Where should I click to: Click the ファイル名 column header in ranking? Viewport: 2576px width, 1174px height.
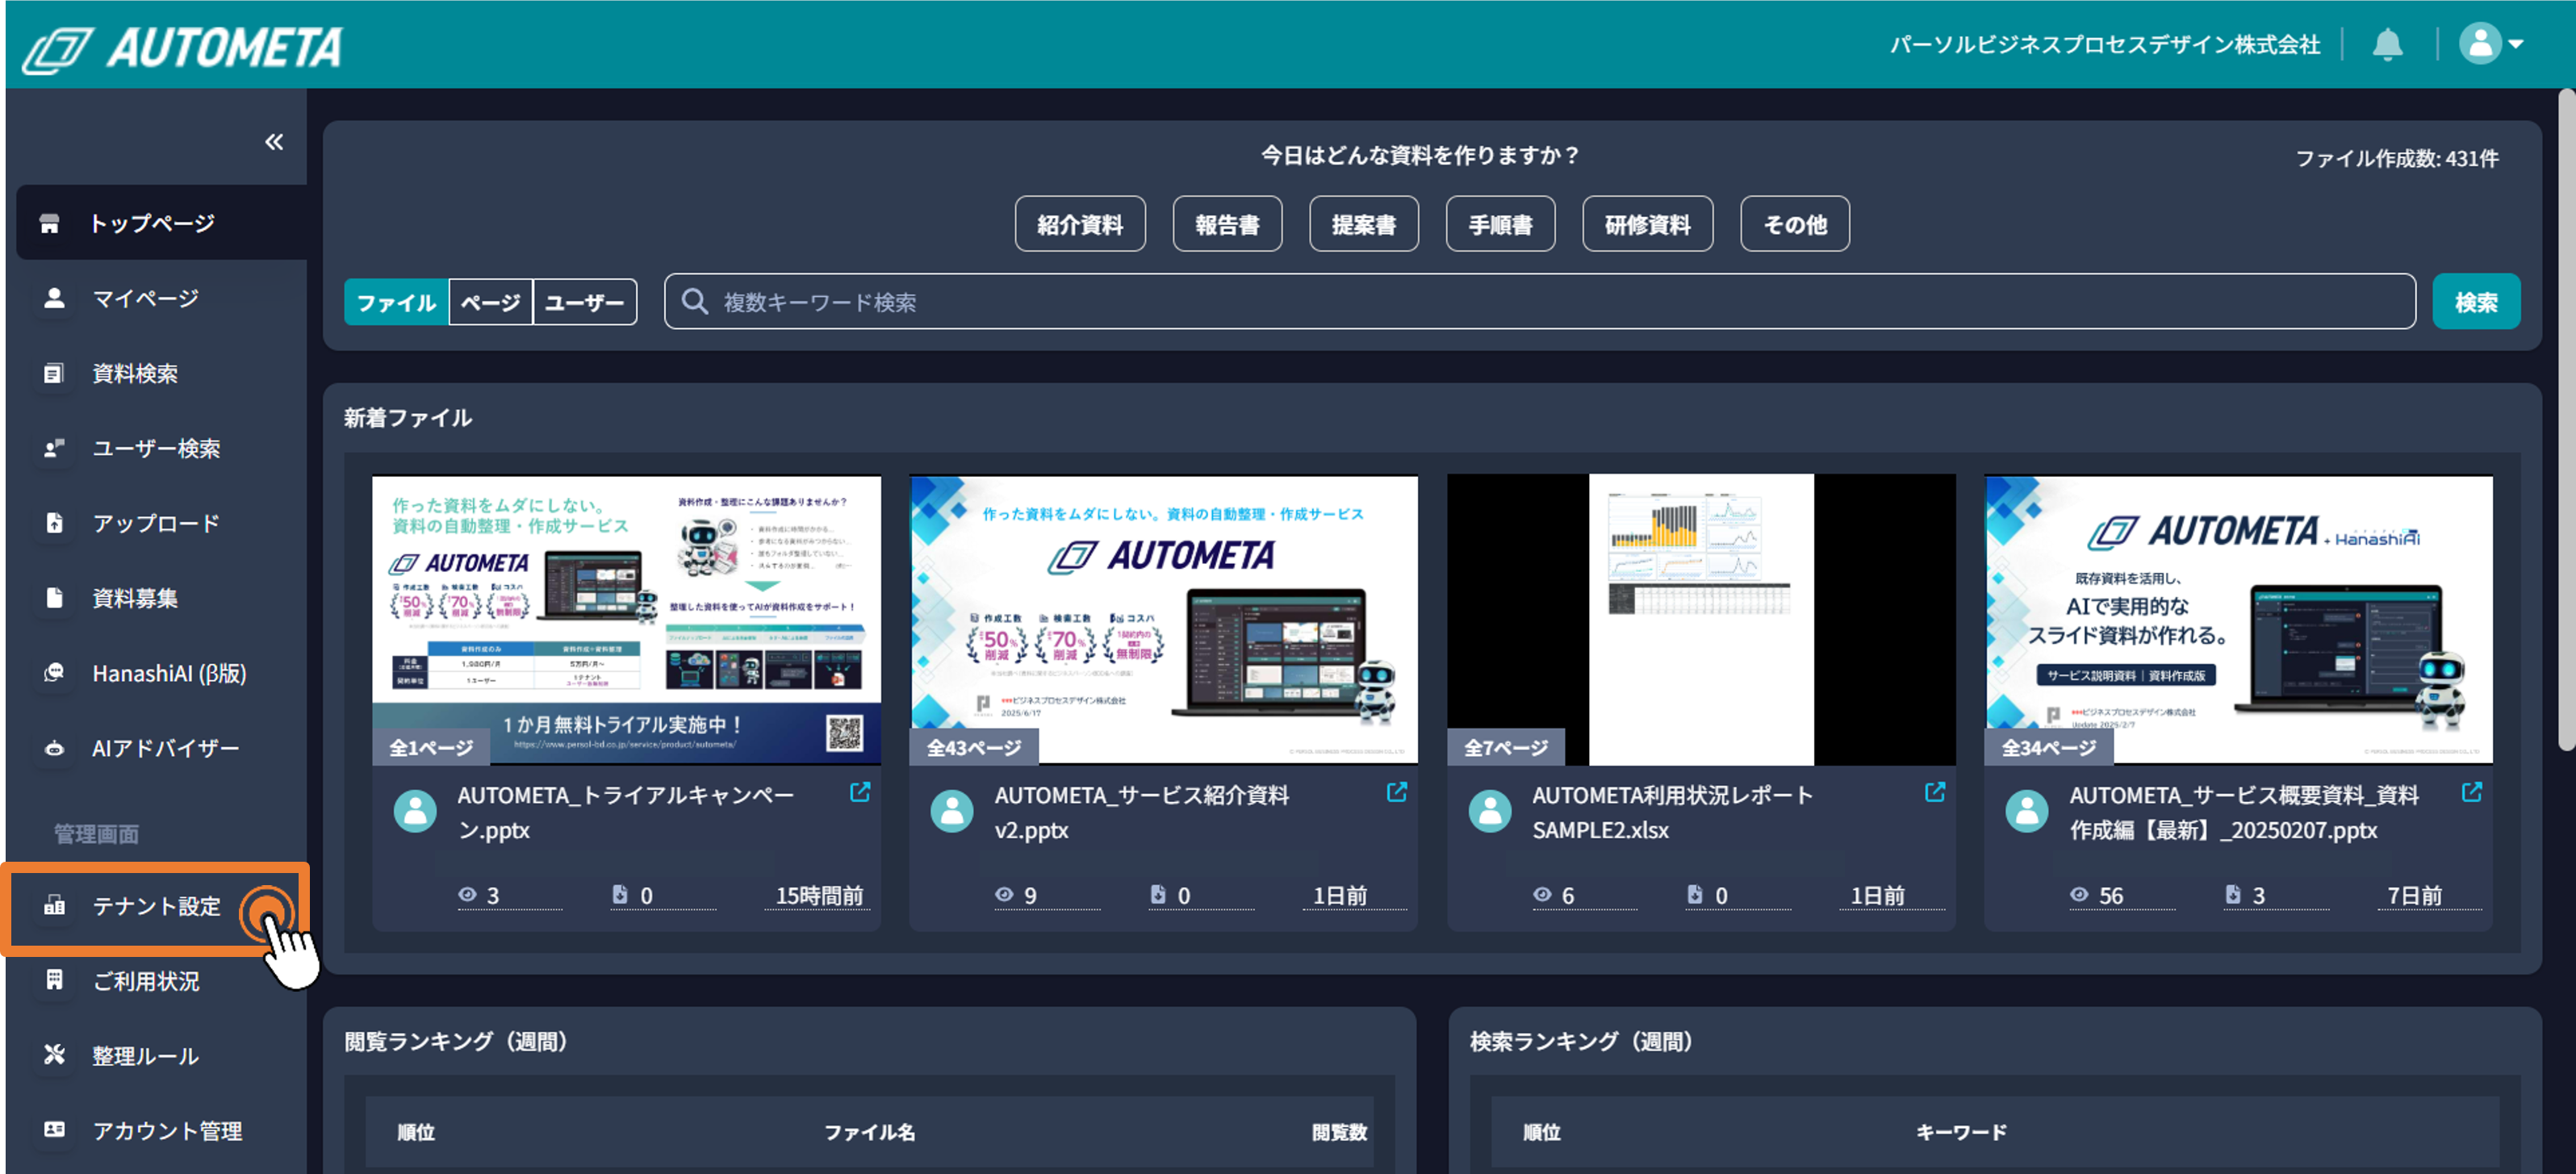coord(869,1132)
